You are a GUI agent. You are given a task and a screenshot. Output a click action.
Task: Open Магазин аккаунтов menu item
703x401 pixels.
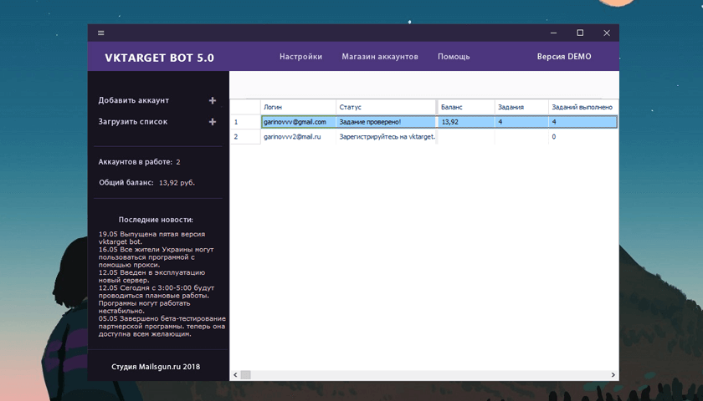380,57
